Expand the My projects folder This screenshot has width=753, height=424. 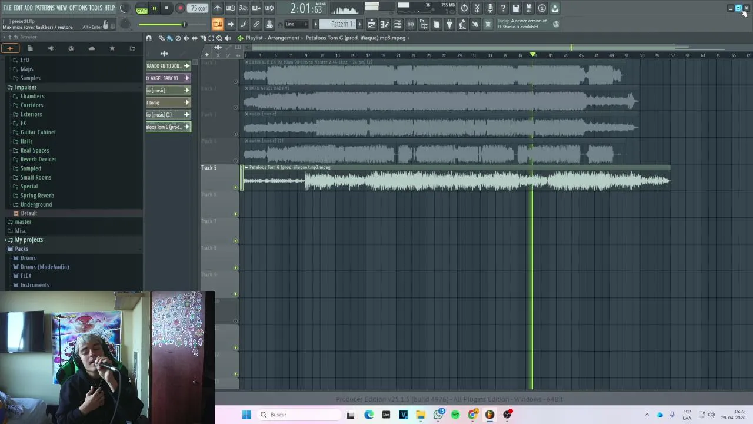point(29,240)
